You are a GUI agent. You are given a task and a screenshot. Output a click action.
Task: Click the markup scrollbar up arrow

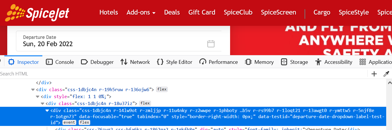click(x=389, y=83)
